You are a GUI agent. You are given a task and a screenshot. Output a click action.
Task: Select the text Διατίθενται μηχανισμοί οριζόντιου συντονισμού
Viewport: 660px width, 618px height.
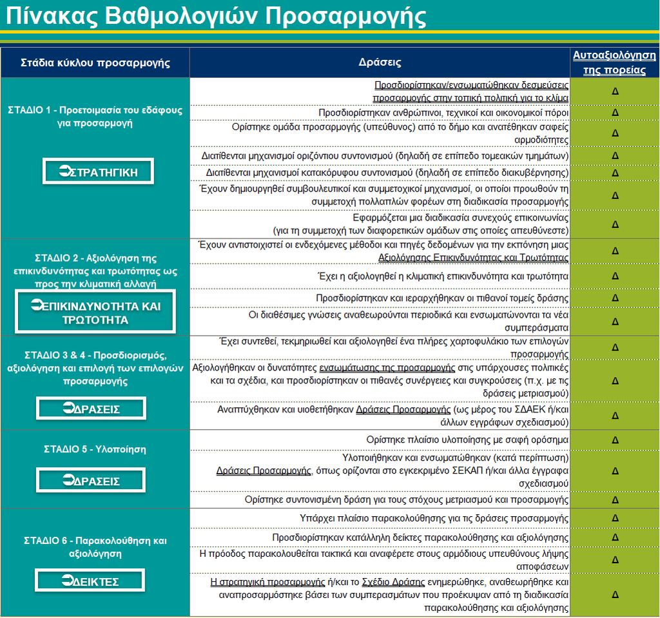coord(385,156)
